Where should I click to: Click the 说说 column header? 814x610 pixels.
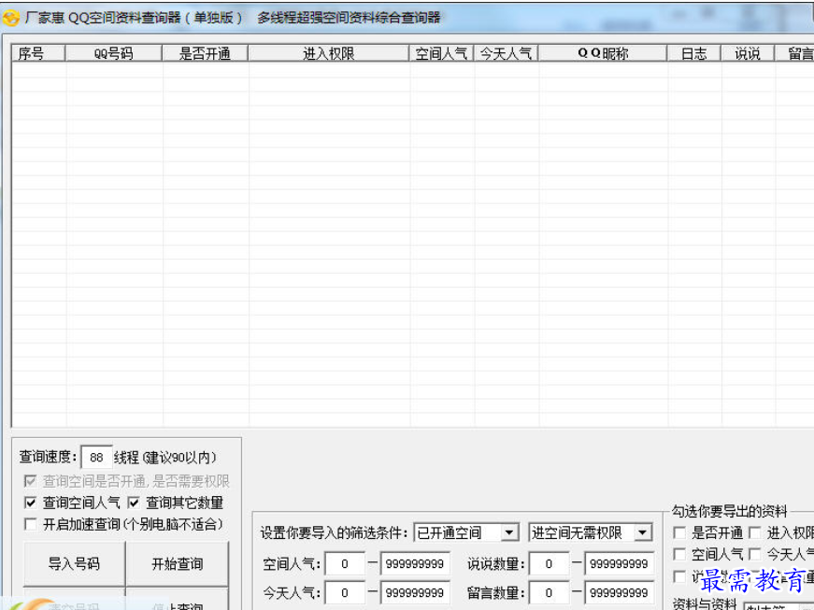coord(748,53)
